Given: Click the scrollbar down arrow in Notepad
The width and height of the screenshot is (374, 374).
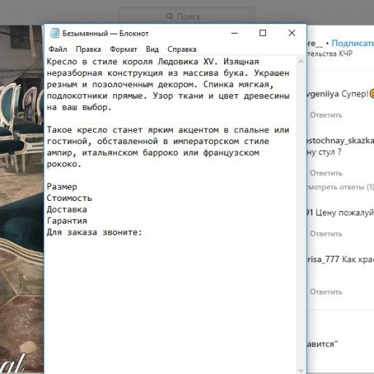Looking at the screenshot, I should (301, 370).
